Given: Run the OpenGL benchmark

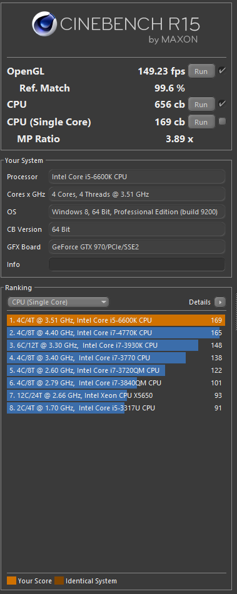Looking at the screenshot, I should 201,71.
